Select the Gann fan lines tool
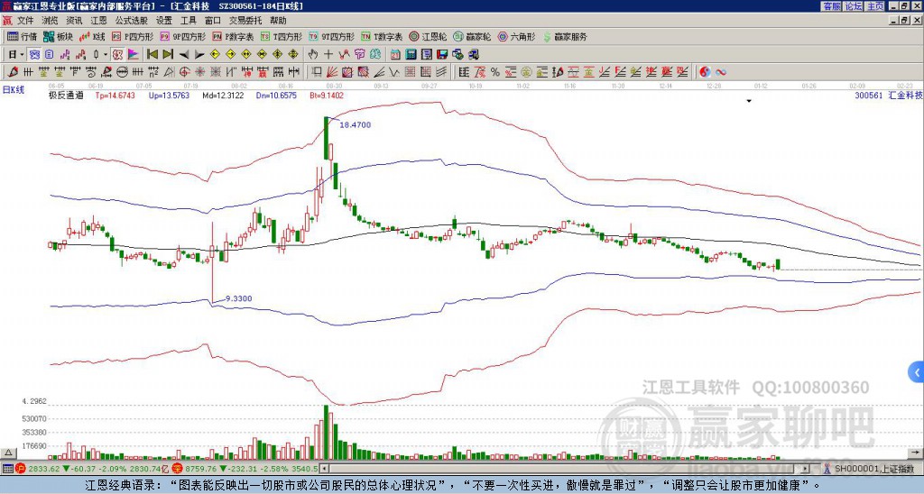 point(332,72)
